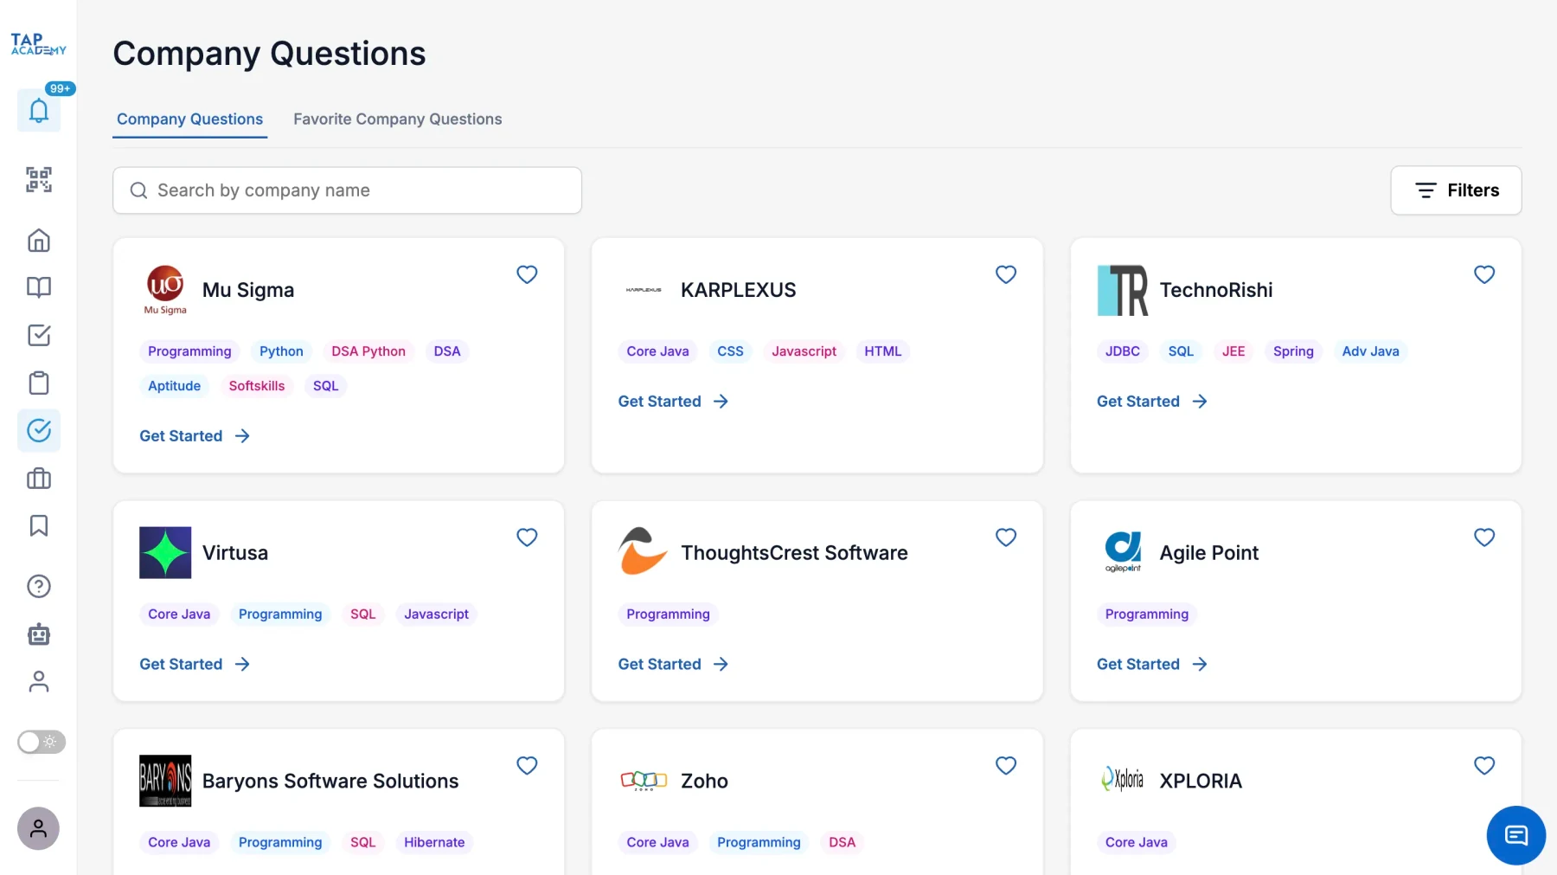The width and height of the screenshot is (1557, 875).
Task: Click Get Started on KARPLEXUS card
Action: [673, 402]
